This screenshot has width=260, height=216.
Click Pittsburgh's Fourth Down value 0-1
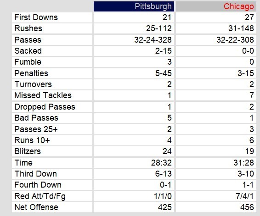(x=166, y=185)
